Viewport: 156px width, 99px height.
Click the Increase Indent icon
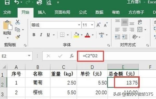[125, 37]
